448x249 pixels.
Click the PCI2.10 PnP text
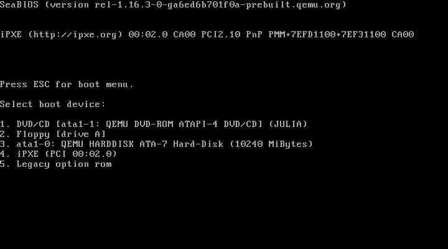[x=231, y=35]
